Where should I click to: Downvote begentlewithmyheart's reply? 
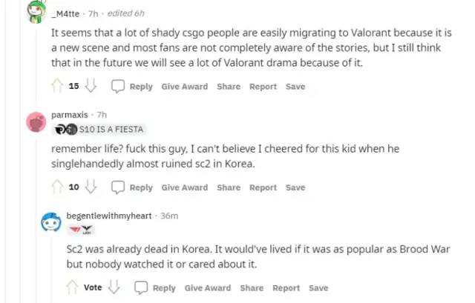click(x=114, y=287)
